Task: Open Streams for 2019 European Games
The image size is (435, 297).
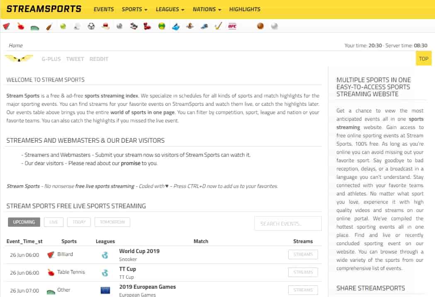Action: coord(303,290)
